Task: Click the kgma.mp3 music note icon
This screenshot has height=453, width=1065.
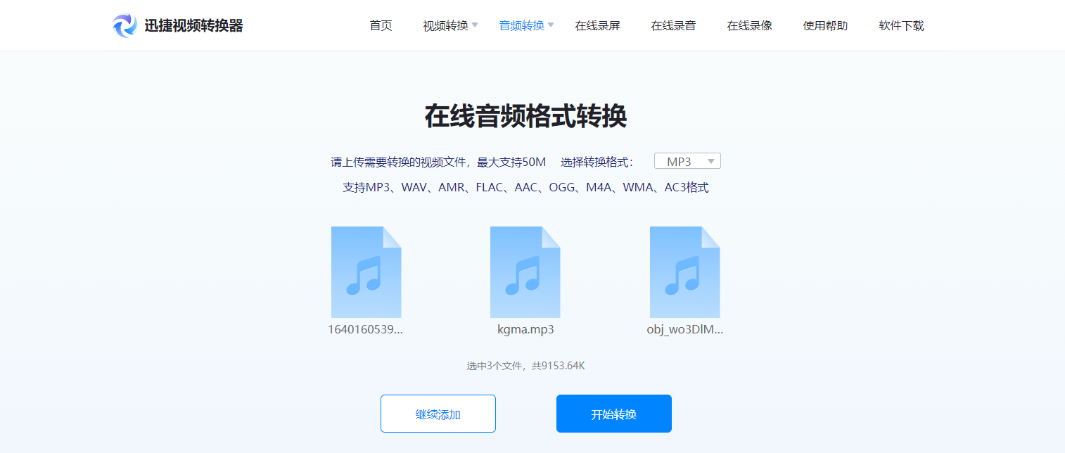Action: point(525,272)
